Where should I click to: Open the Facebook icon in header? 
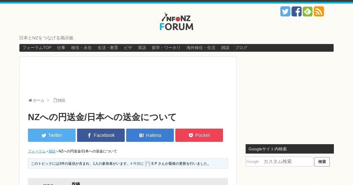[x=296, y=11]
